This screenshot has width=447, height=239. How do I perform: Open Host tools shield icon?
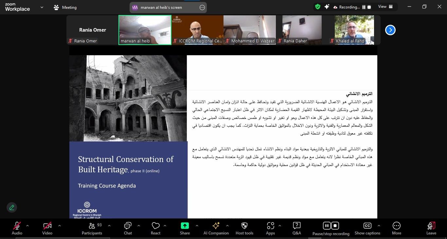click(244, 228)
